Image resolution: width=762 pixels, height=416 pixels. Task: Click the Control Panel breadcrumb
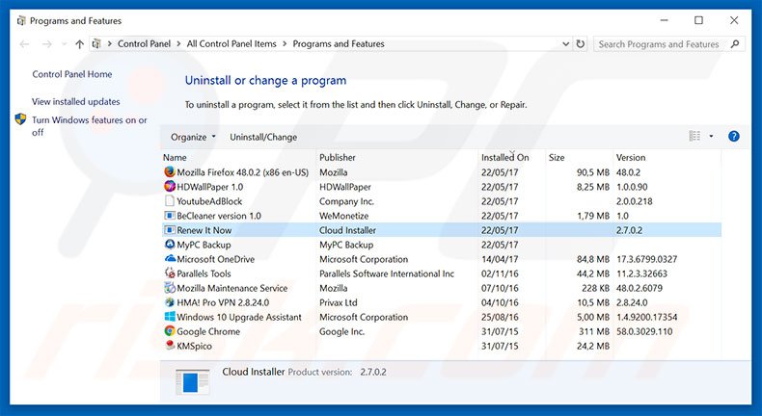pos(145,44)
